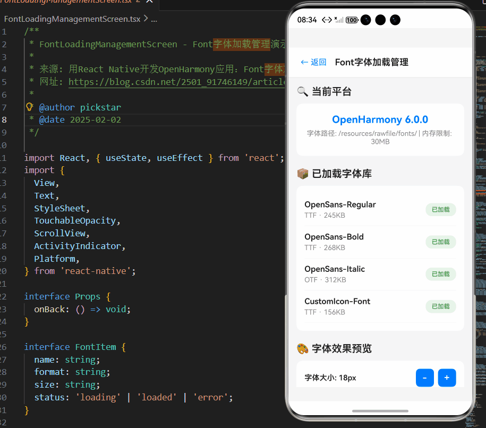486x428 pixels.
Task: Click the TouchableOpacity import name
Action: coord(75,221)
